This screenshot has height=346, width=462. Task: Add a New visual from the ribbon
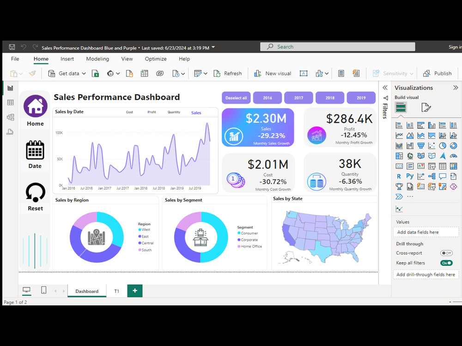click(x=273, y=73)
